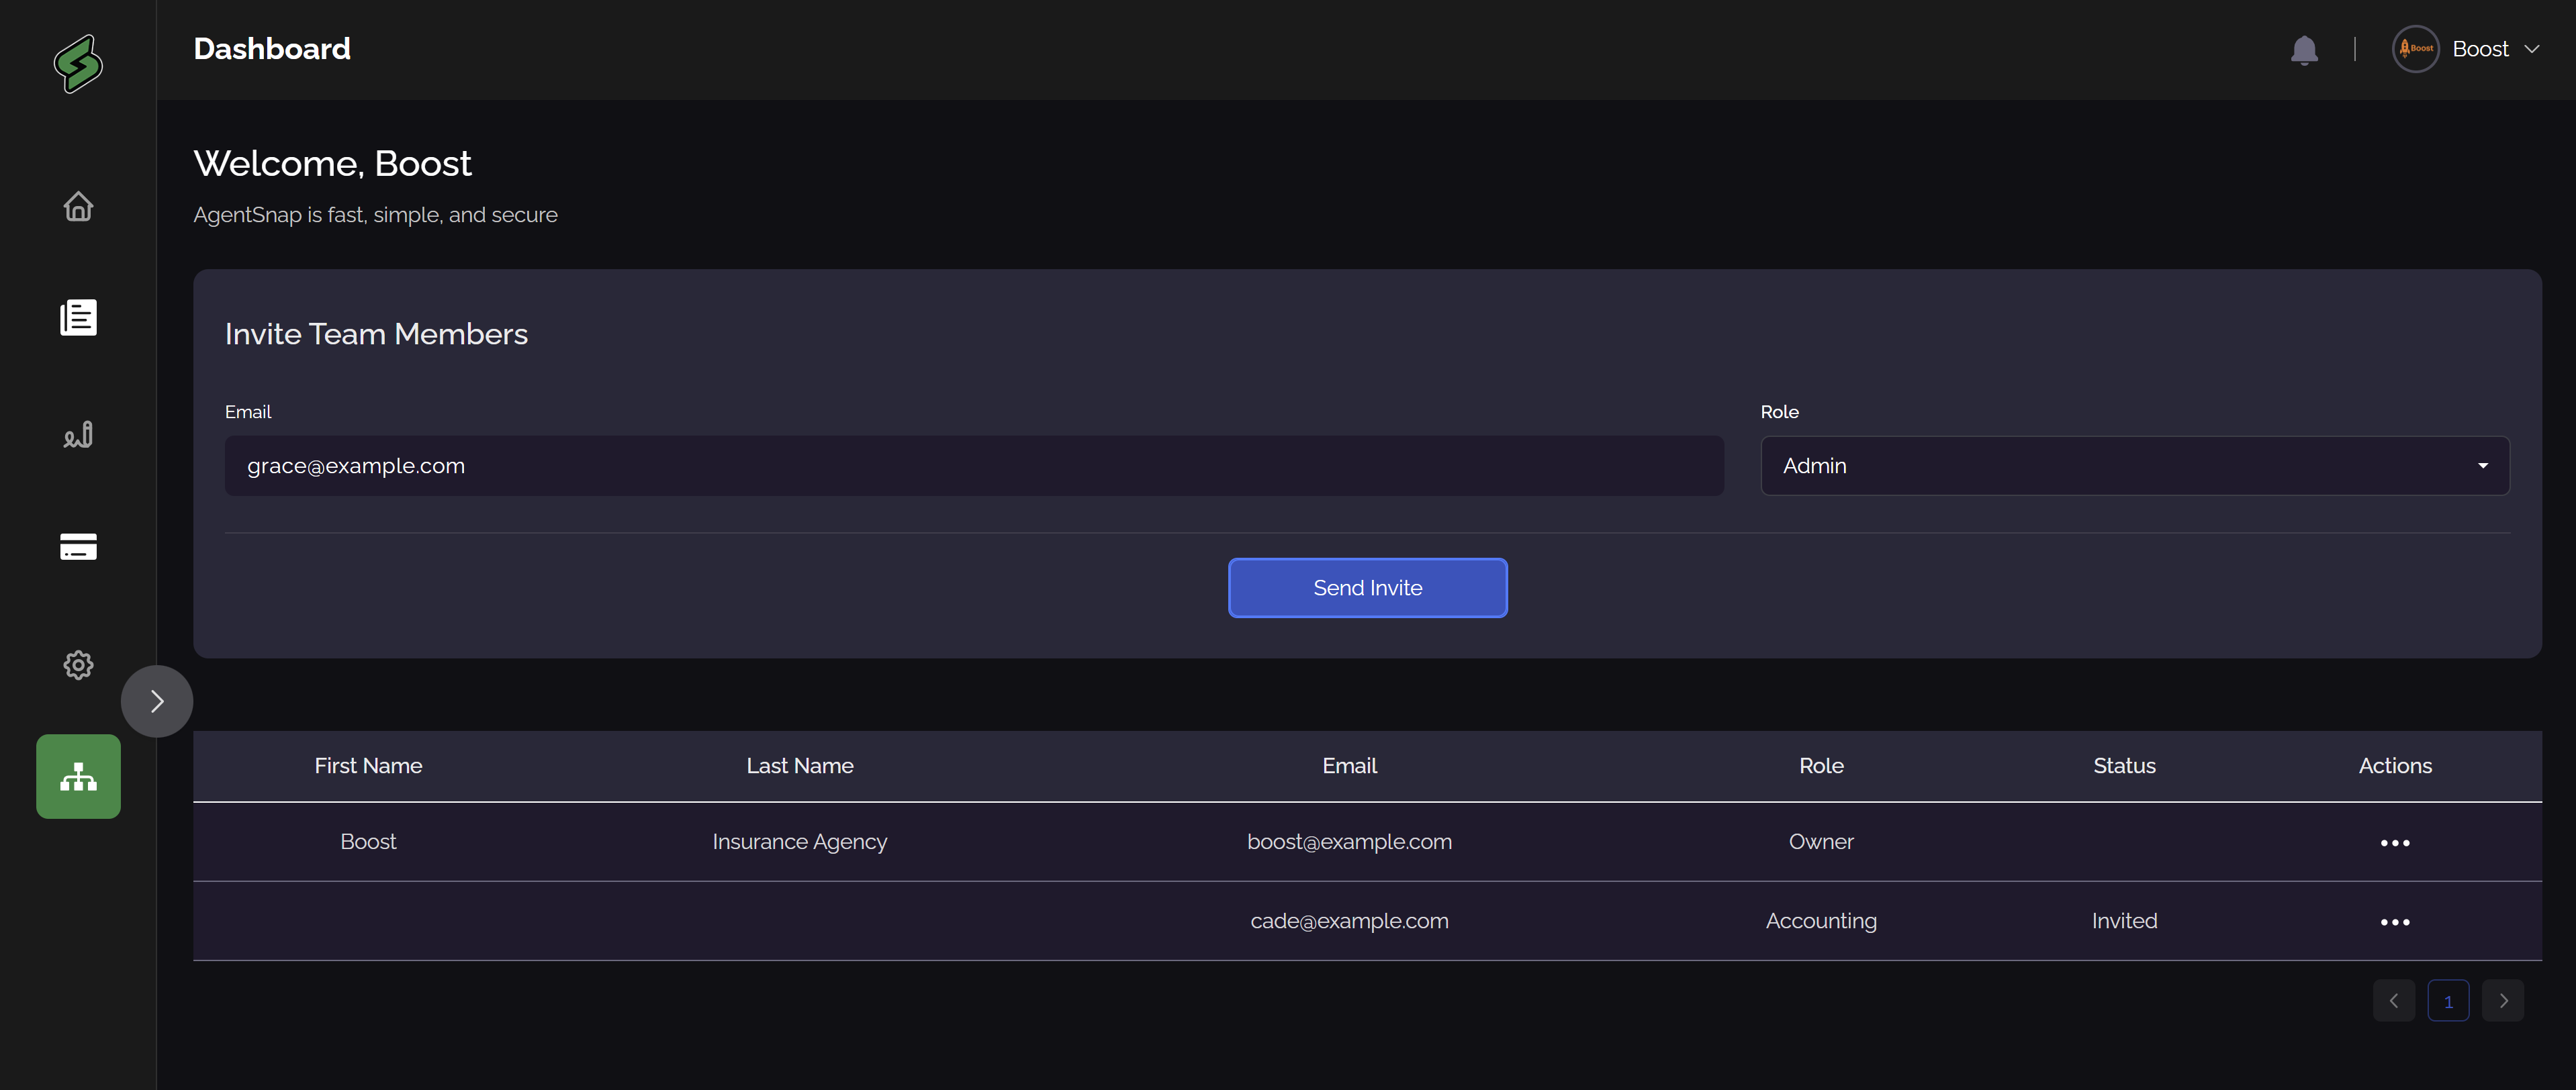The image size is (2576, 1090).
Task: Click the notification bell icon
Action: (2304, 50)
